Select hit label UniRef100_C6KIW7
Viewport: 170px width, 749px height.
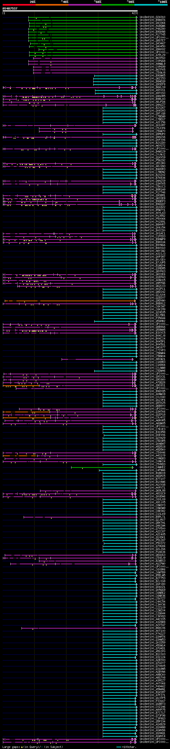click(152, 306)
